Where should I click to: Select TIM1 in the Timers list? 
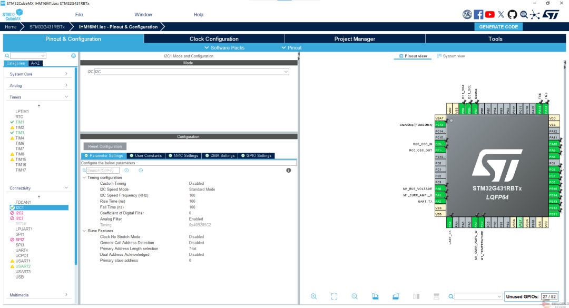19,122
